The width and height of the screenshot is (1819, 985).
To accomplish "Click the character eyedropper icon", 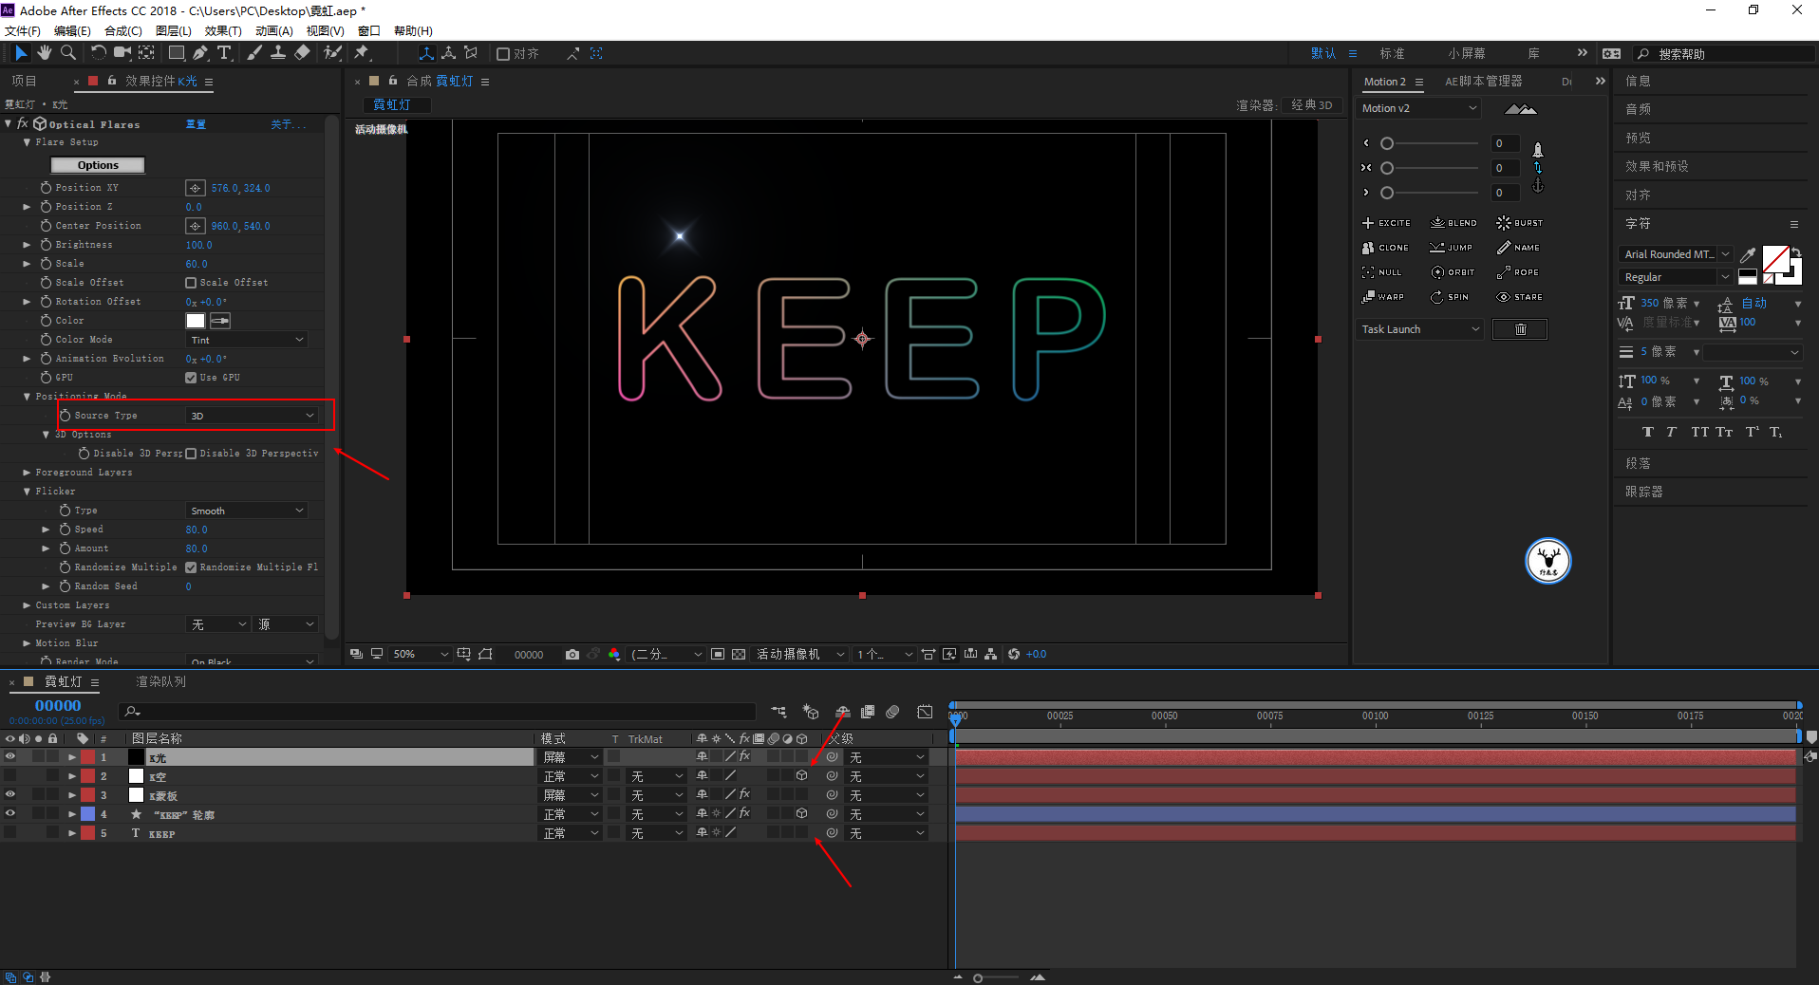I will click(1748, 254).
